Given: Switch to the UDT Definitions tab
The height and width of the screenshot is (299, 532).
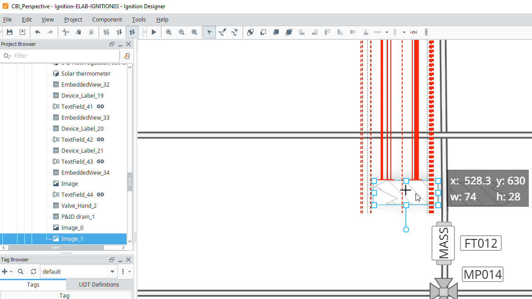Looking at the screenshot, I should click(x=99, y=284).
